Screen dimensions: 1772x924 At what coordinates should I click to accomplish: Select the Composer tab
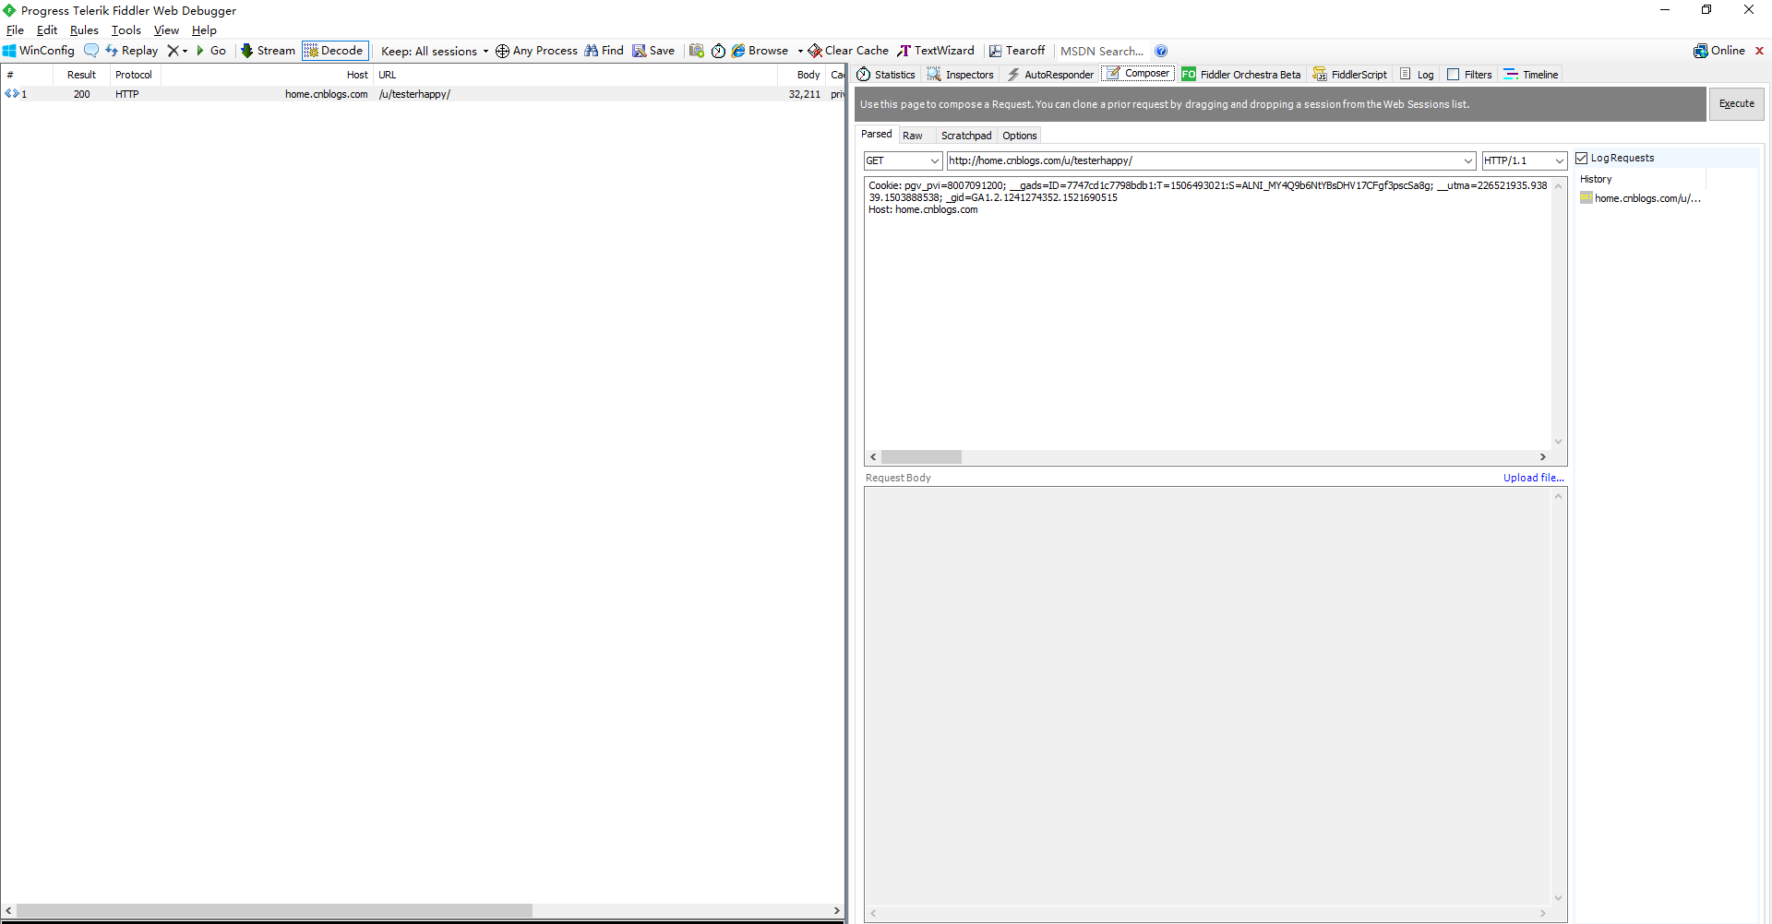[1138, 74]
